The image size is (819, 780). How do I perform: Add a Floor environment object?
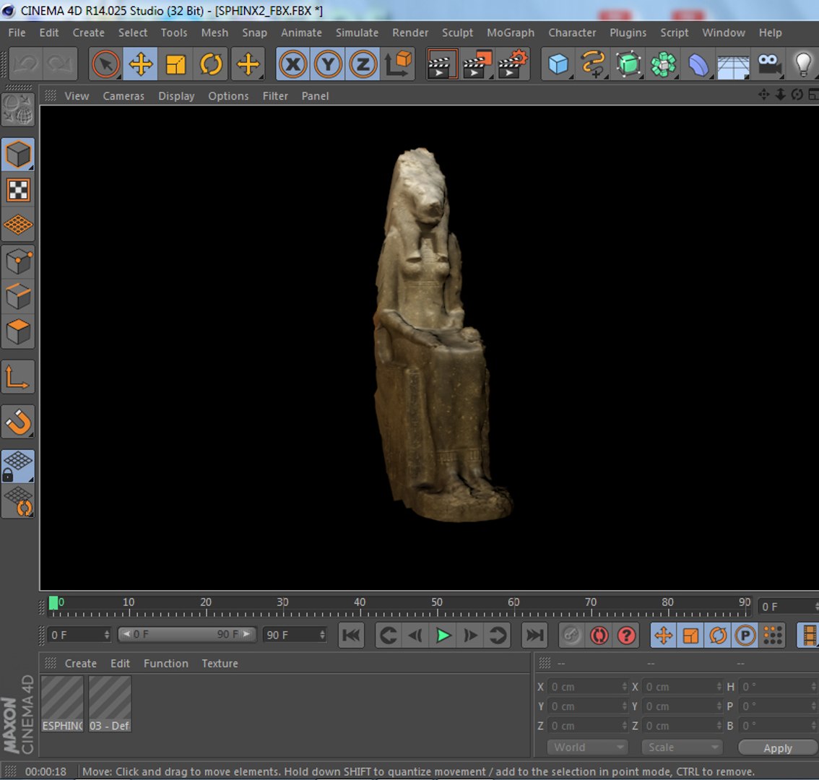pos(733,64)
